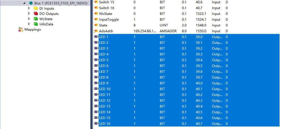
Task: Click the input variable icon beside Switch 16
Action: [96, 8]
